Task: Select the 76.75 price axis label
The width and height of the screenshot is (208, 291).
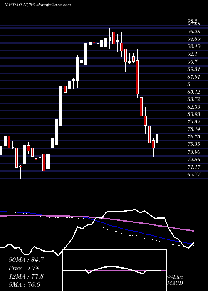Action: (194, 137)
